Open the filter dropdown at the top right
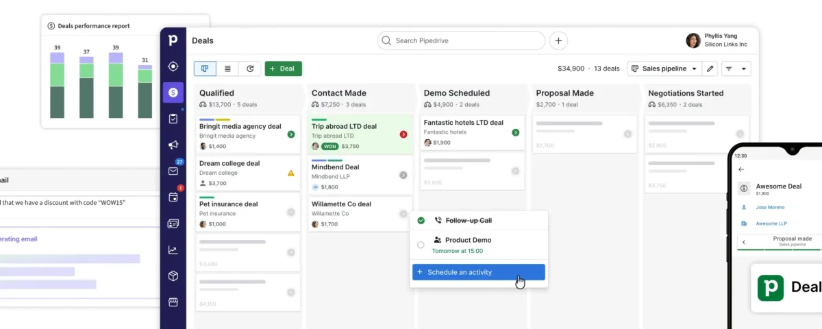Screen dimensions: 822x329 pyautogui.click(x=736, y=69)
